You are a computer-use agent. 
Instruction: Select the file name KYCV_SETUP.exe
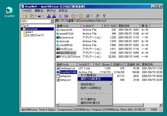coord(70,57)
